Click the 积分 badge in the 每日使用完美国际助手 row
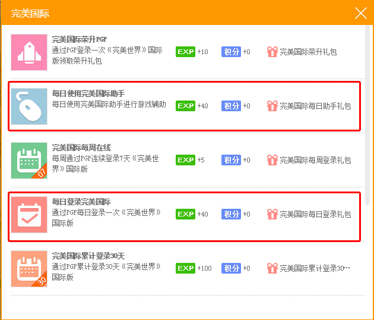Image resolution: width=374 pixels, height=320 pixels. (x=231, y=106)
